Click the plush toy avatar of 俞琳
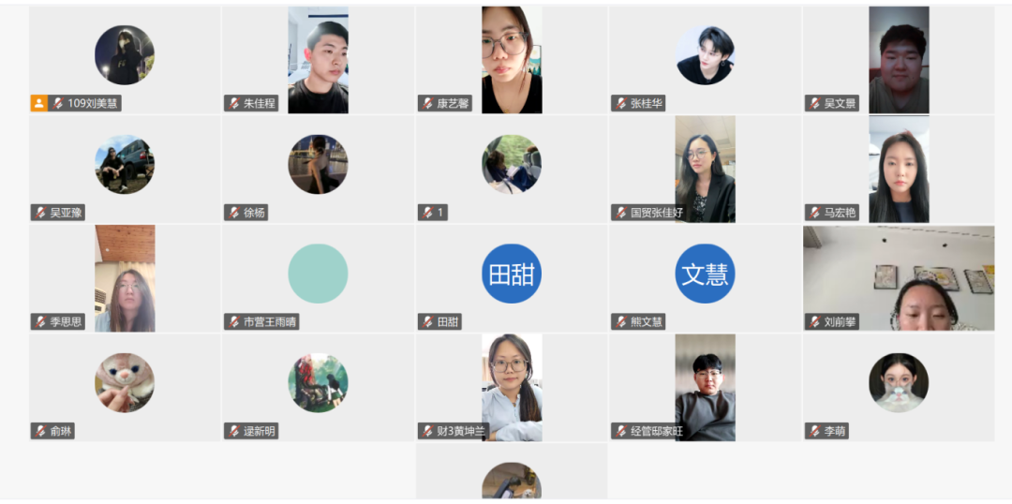The image size is (1012, 504). pos(125,382)
